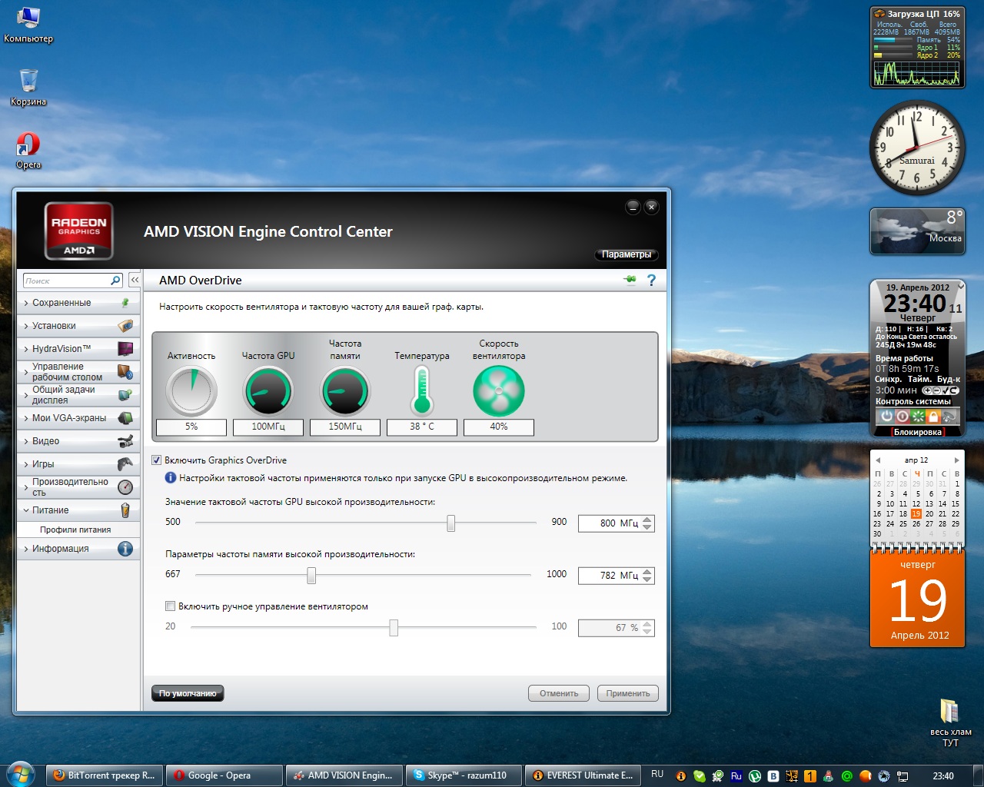This screenshot has width=984, height=787.
Task: Click the green restart icon in the system control gadget
Action: click(918, 416)
